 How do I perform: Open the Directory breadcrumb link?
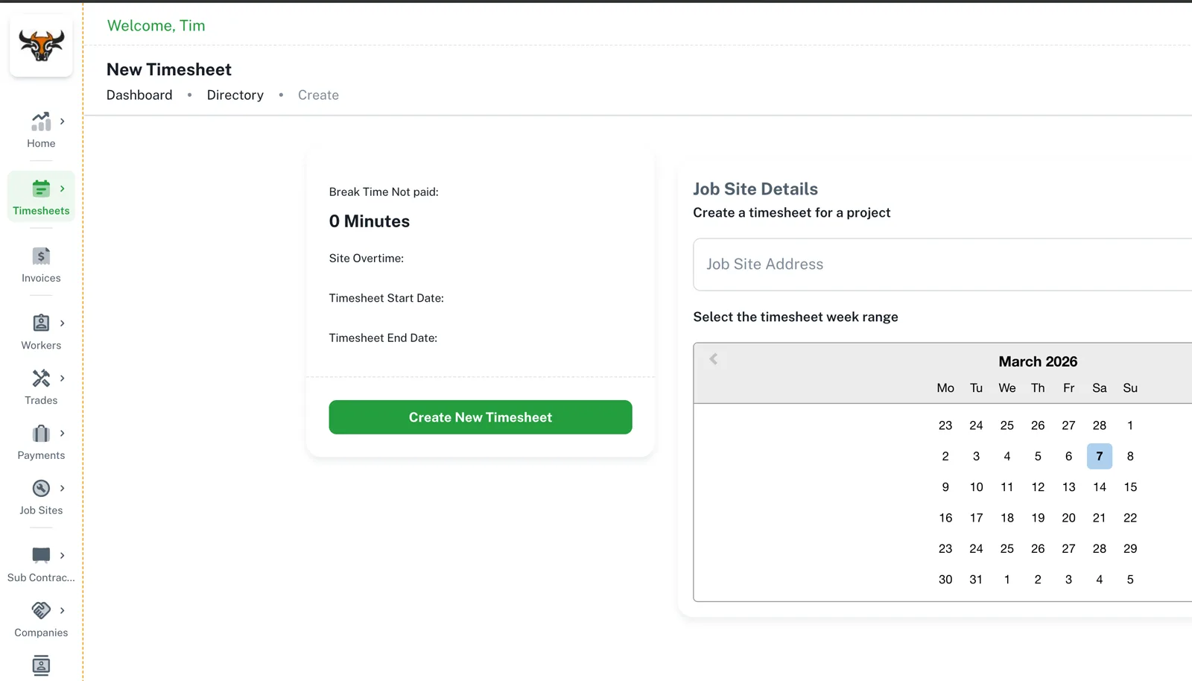click(235, 95)
